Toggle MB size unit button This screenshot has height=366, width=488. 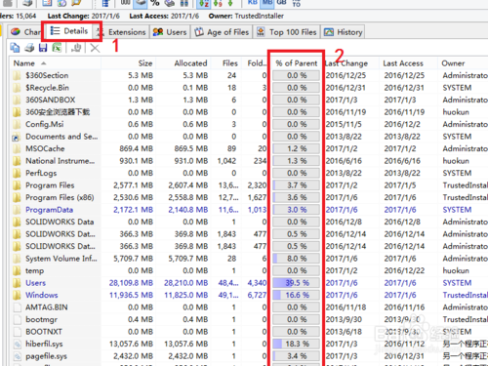click(267, 3)
